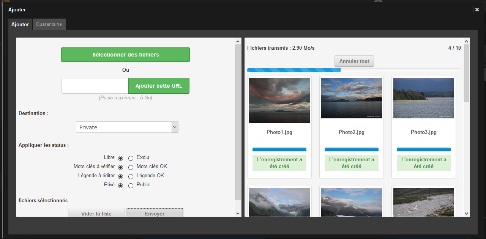Viewport: 486px width, 239px height.
Task: Select the Exclu radio button
Action: [x=131, y=158]
